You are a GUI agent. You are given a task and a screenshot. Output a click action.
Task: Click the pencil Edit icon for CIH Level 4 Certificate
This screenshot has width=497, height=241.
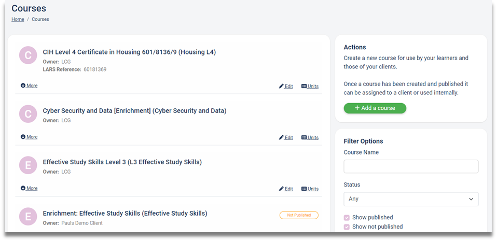tap(281, 86)
